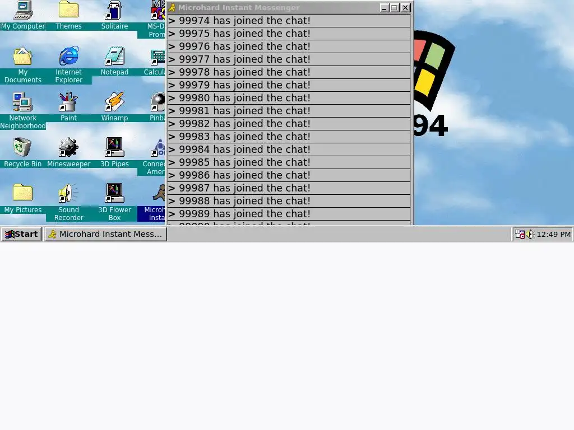Select message "99979 has joined the chat!"

(x=289, y=85)
